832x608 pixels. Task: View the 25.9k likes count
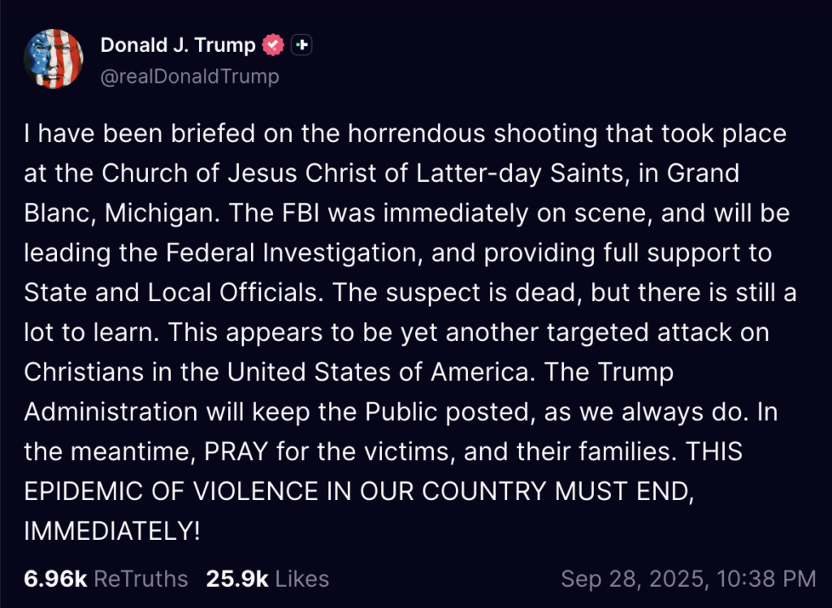click(237, 579)
